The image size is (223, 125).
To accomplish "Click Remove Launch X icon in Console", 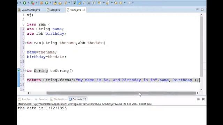I will click(203, 99).
